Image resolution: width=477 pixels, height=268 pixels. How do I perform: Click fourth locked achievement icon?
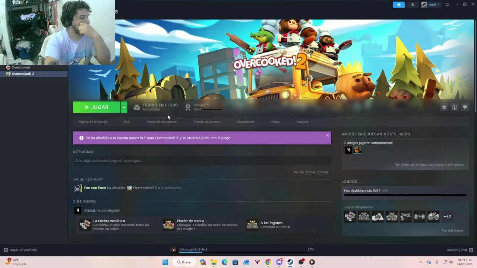coord(392,217)
